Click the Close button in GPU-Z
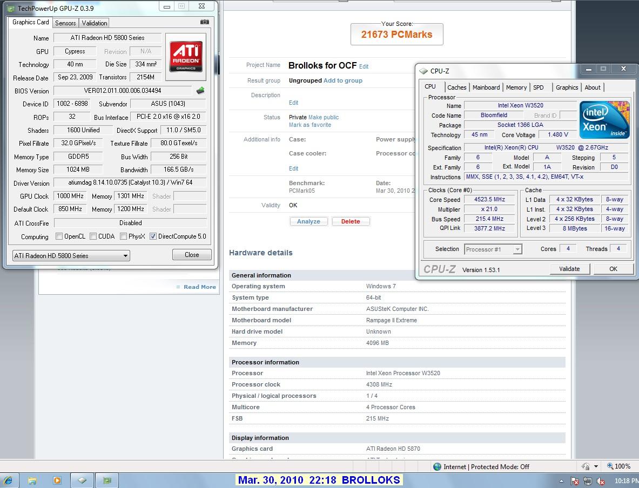639x488 pixels. [x=192, y=255]
